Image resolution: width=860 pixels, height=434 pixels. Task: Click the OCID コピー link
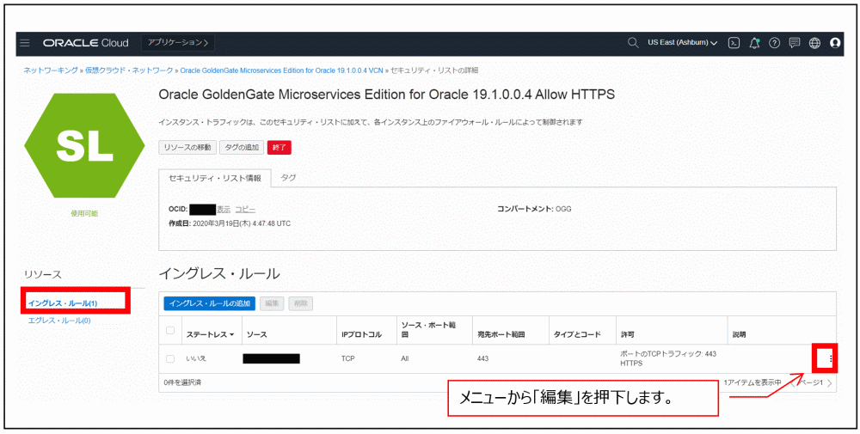[x=245, y=210]
